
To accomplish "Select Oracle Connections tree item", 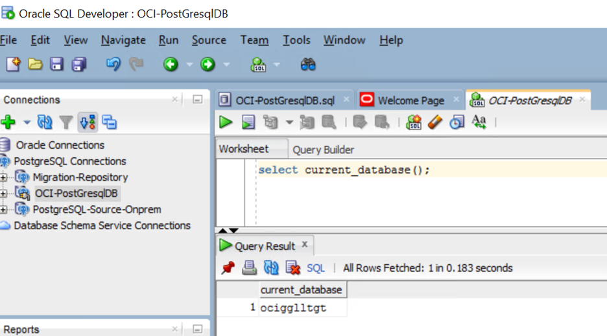I will coord(60,145).
